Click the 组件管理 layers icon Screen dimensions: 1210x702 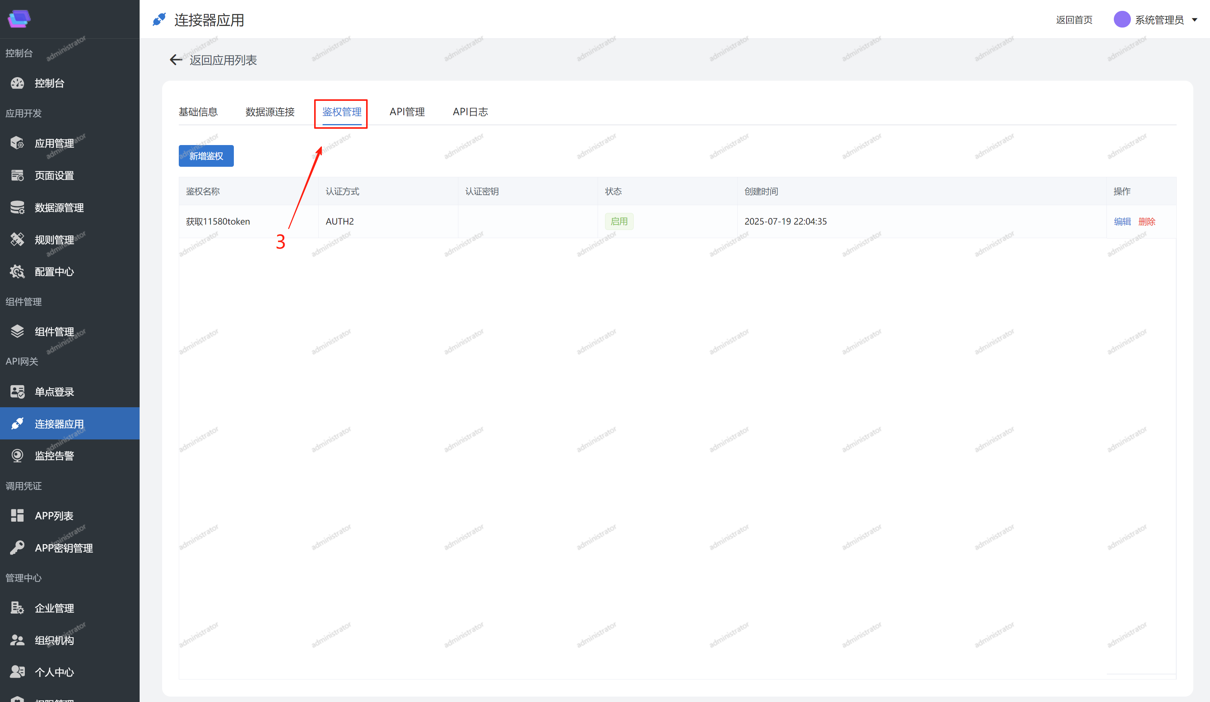pyautogui.click(x=17, y=331)
